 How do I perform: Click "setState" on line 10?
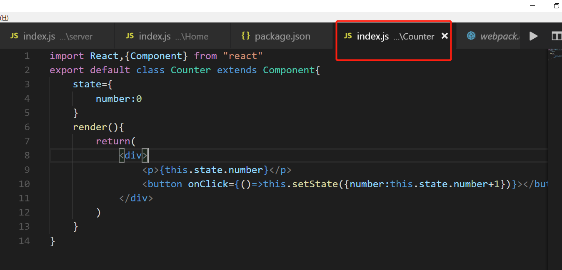pyautogui.click(x=315, y=184)
